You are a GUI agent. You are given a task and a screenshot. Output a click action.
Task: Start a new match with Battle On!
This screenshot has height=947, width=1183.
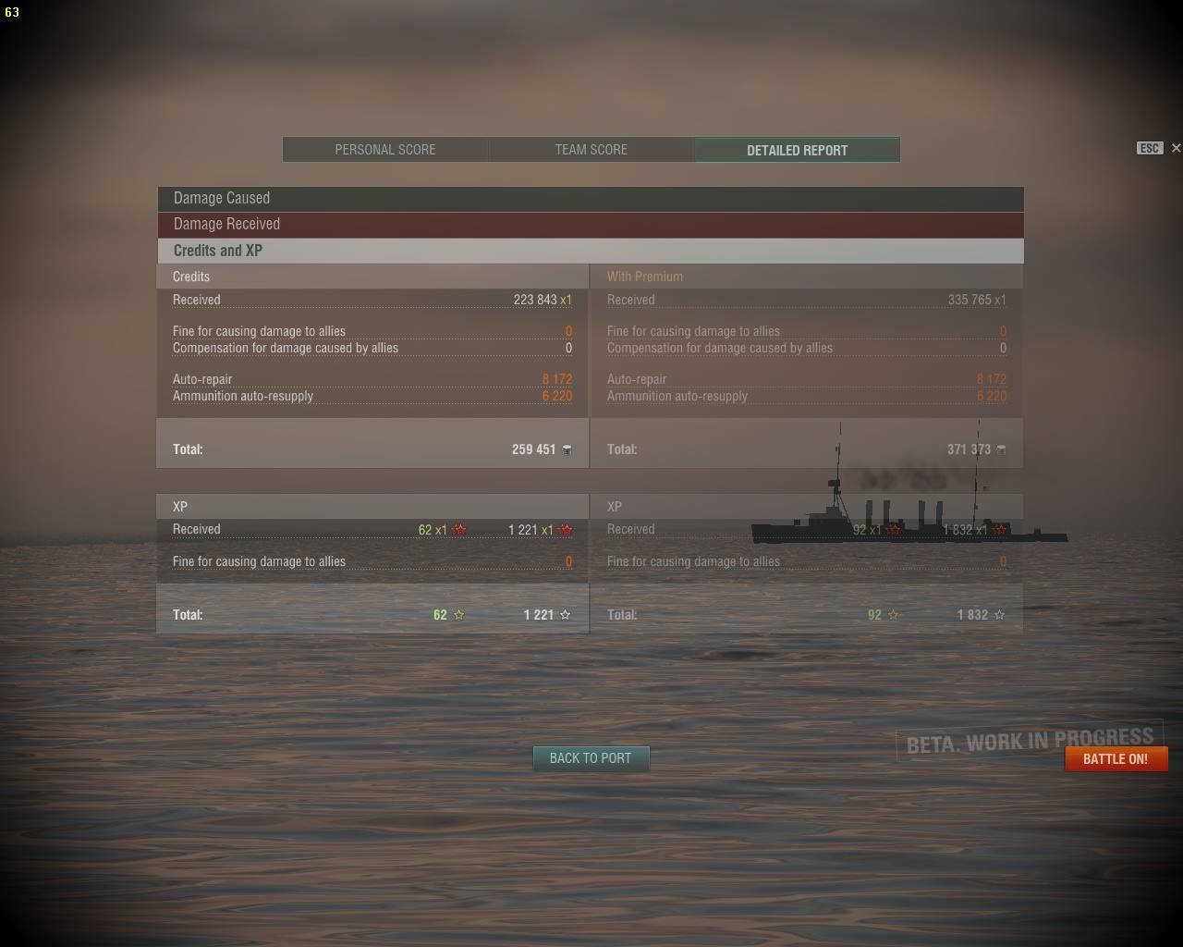(1116, 759)
